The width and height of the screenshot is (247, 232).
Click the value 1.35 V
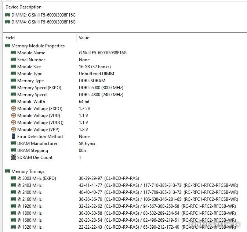pyautogui.click(x=84, y=109)
